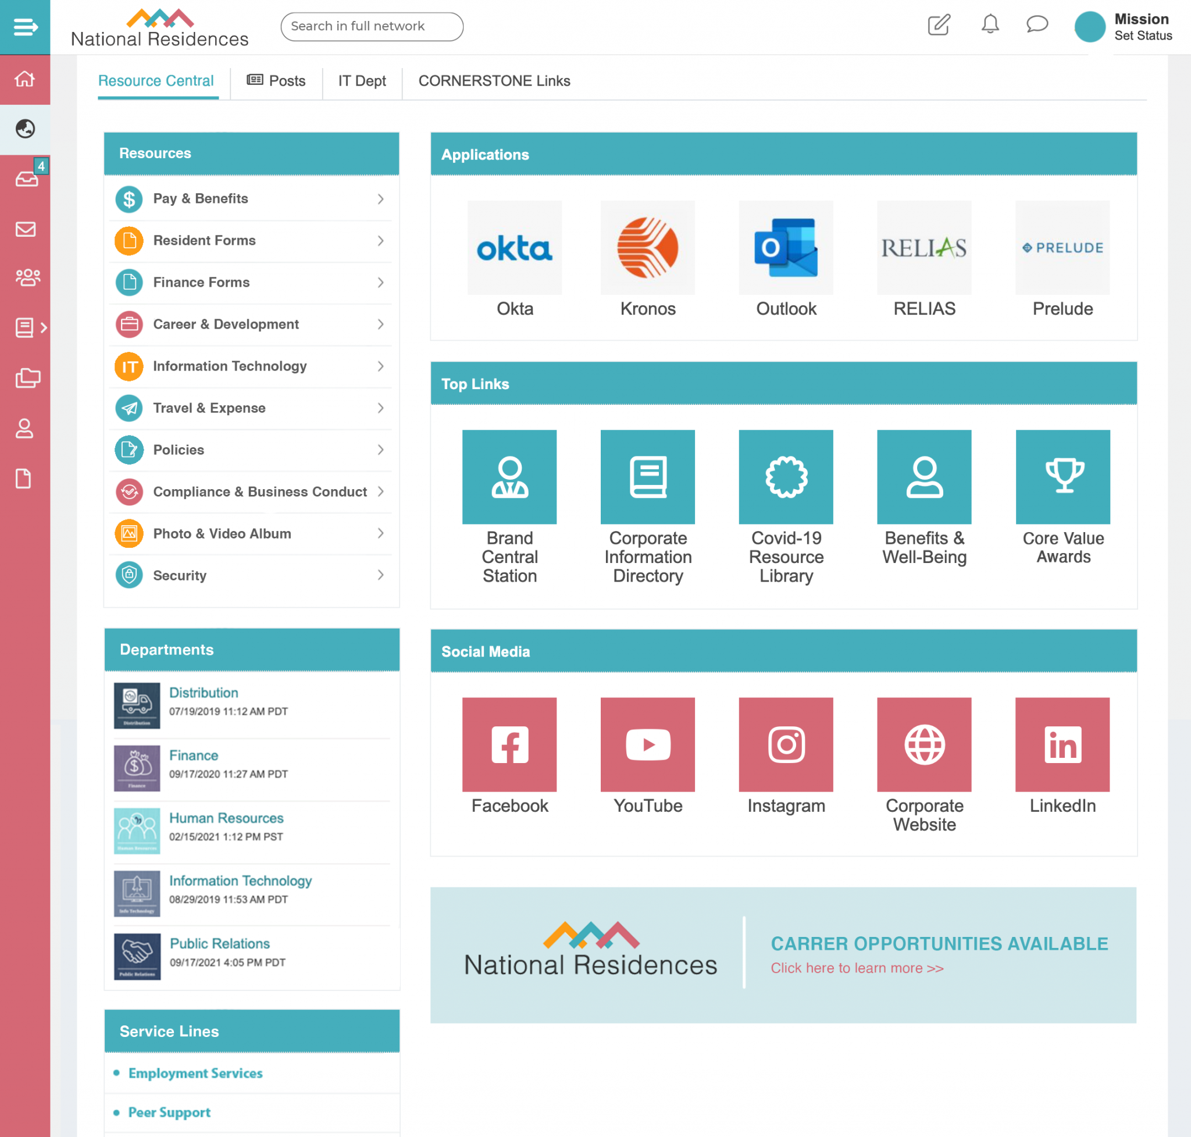
Task: Open the hamburger menu icon
Action: tap(25, 27)
